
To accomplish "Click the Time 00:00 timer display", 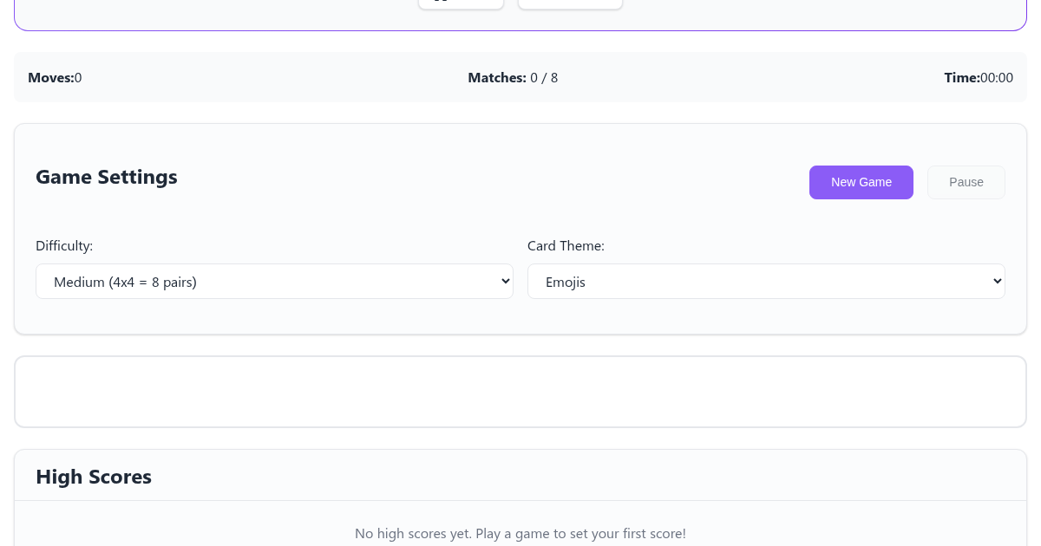I will coord(979,78).
